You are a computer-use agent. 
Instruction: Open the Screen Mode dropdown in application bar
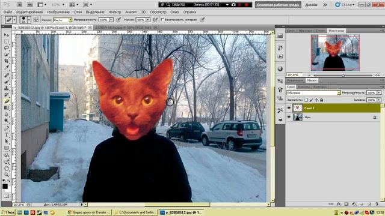(x=87, y=5)
